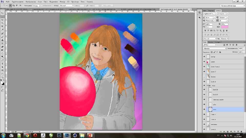Open the layer blending mode dropdown
Image resolution: width=246 pixels, height=138 pixels.
point(214,48)
